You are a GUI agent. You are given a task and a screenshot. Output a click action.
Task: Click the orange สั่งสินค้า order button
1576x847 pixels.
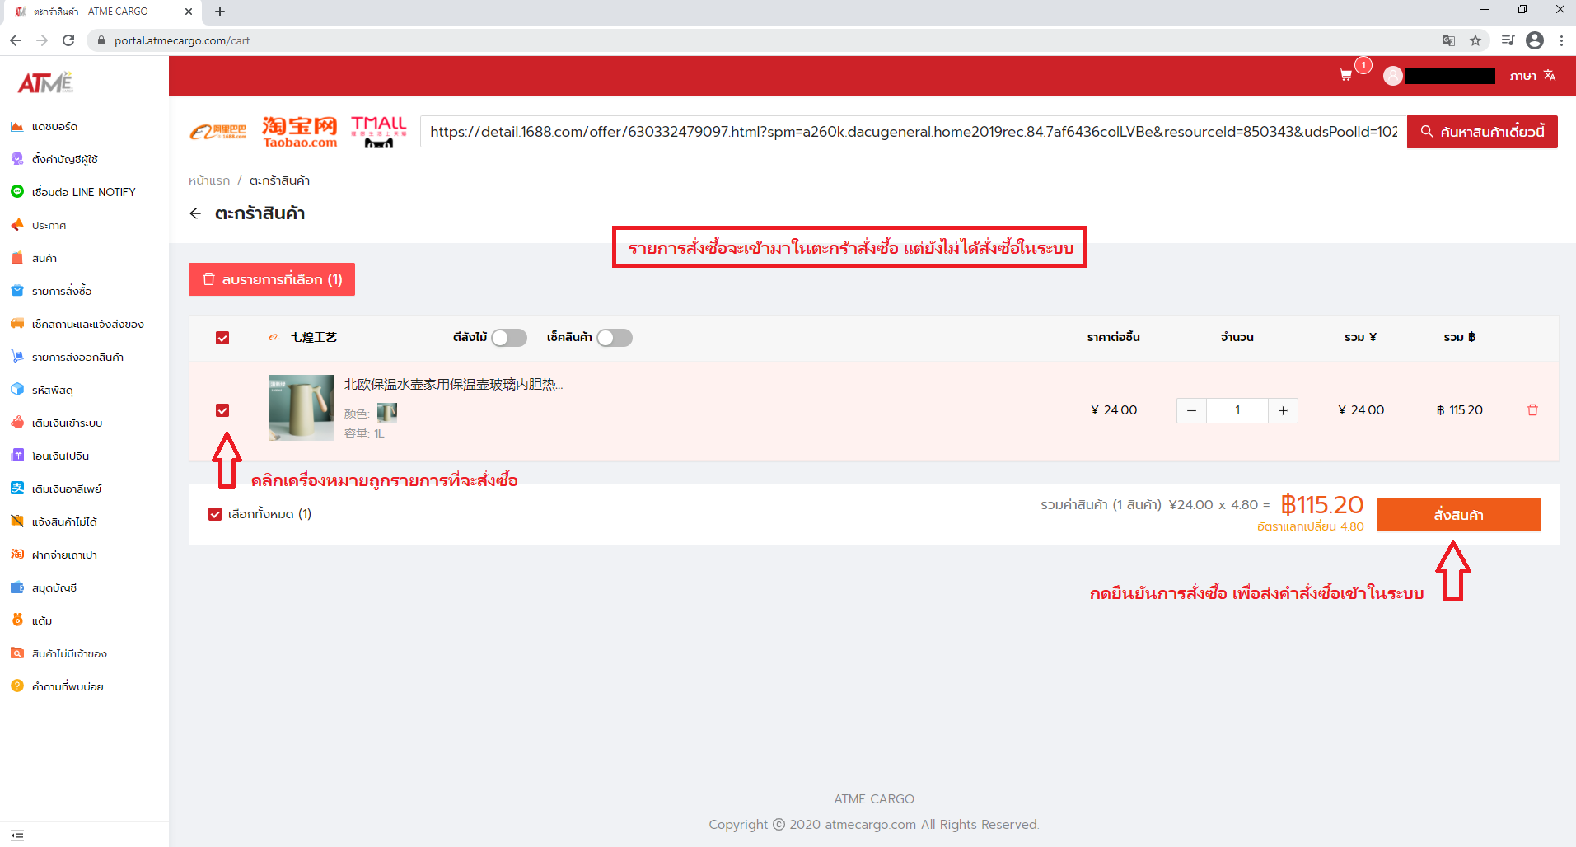pos(1458,515)
